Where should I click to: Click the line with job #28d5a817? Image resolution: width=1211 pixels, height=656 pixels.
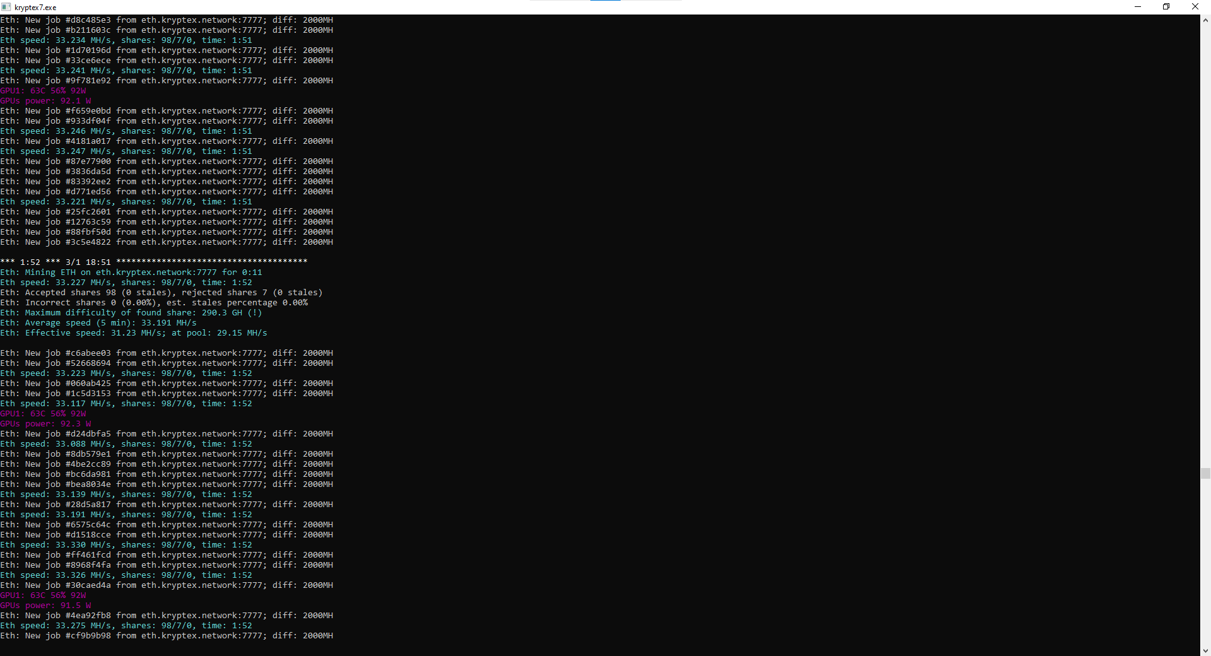pos(167,505)
